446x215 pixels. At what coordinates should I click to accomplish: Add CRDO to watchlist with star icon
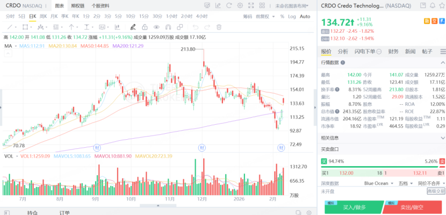click(442, 5)
